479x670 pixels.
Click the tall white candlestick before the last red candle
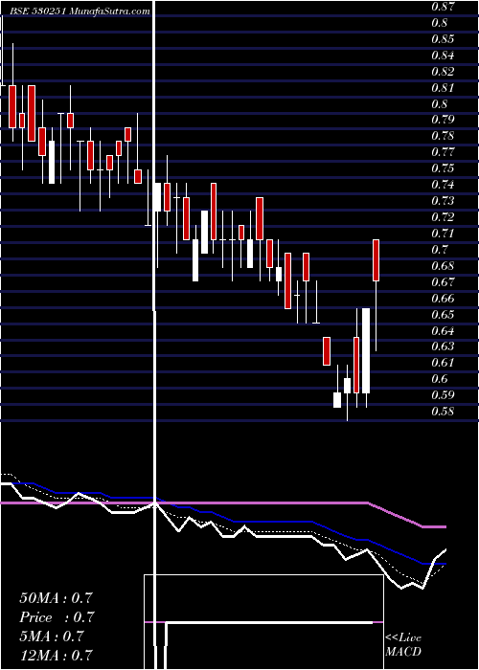[x=366, y=350]
